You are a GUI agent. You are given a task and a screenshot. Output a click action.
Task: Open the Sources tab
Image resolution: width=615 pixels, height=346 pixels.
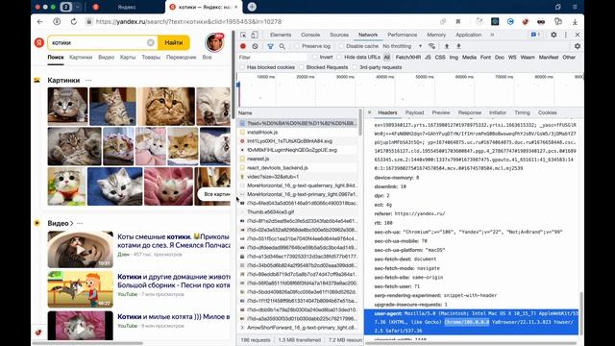point(339,35)
